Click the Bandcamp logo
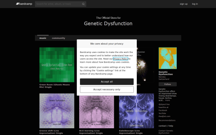Viewport: 216px width, 135px height. point(24,4)
